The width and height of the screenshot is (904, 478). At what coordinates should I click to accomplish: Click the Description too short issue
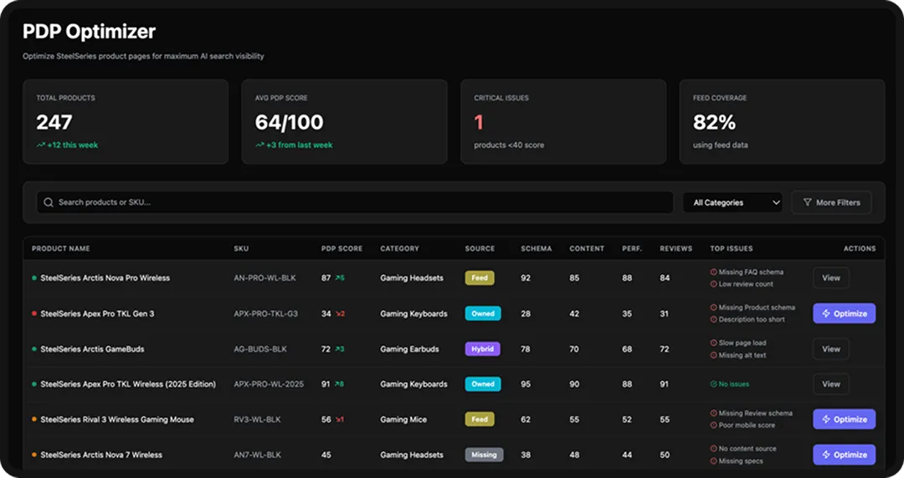click(x=752, y=319)
